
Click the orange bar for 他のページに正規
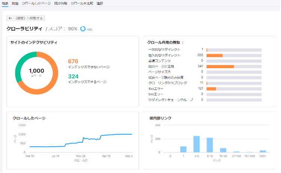pyautogui.click(x=220, y=67)
